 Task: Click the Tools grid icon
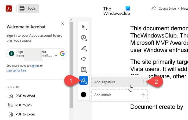coord(22,9)
